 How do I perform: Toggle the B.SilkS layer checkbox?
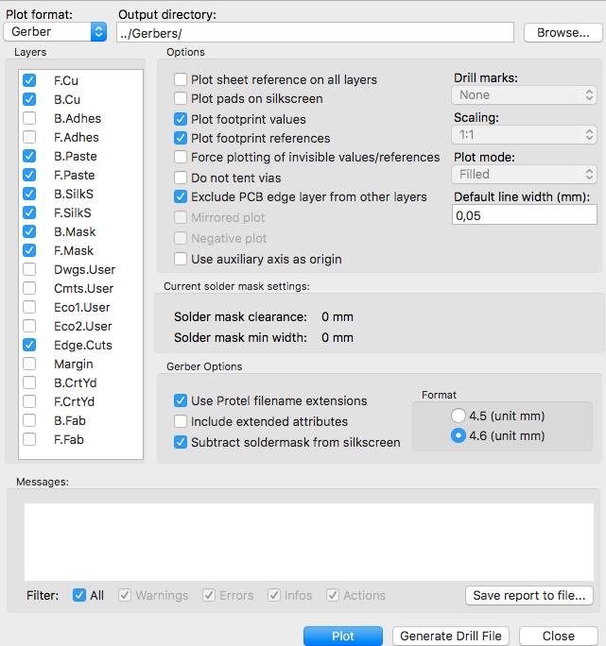[29, 194]
